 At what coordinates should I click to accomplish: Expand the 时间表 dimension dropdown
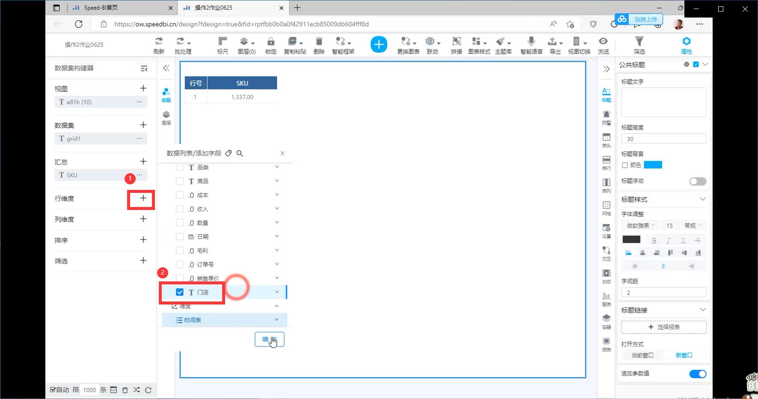click(276, 320)
